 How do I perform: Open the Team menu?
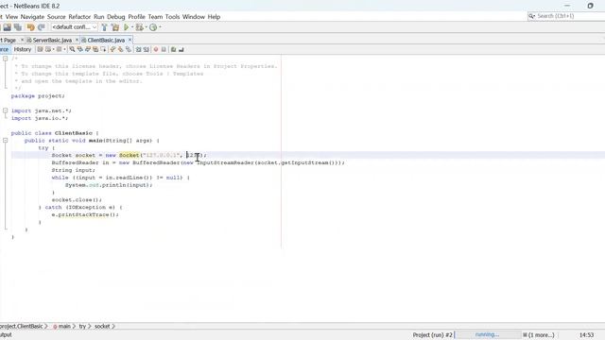[155, 17]
